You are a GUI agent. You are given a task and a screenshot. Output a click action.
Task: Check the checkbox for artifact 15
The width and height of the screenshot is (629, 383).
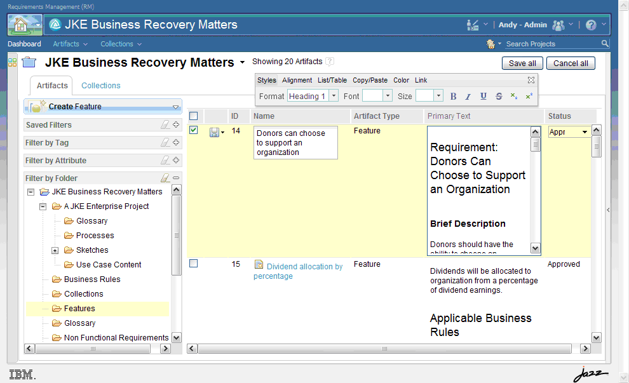tap(193, 264)
